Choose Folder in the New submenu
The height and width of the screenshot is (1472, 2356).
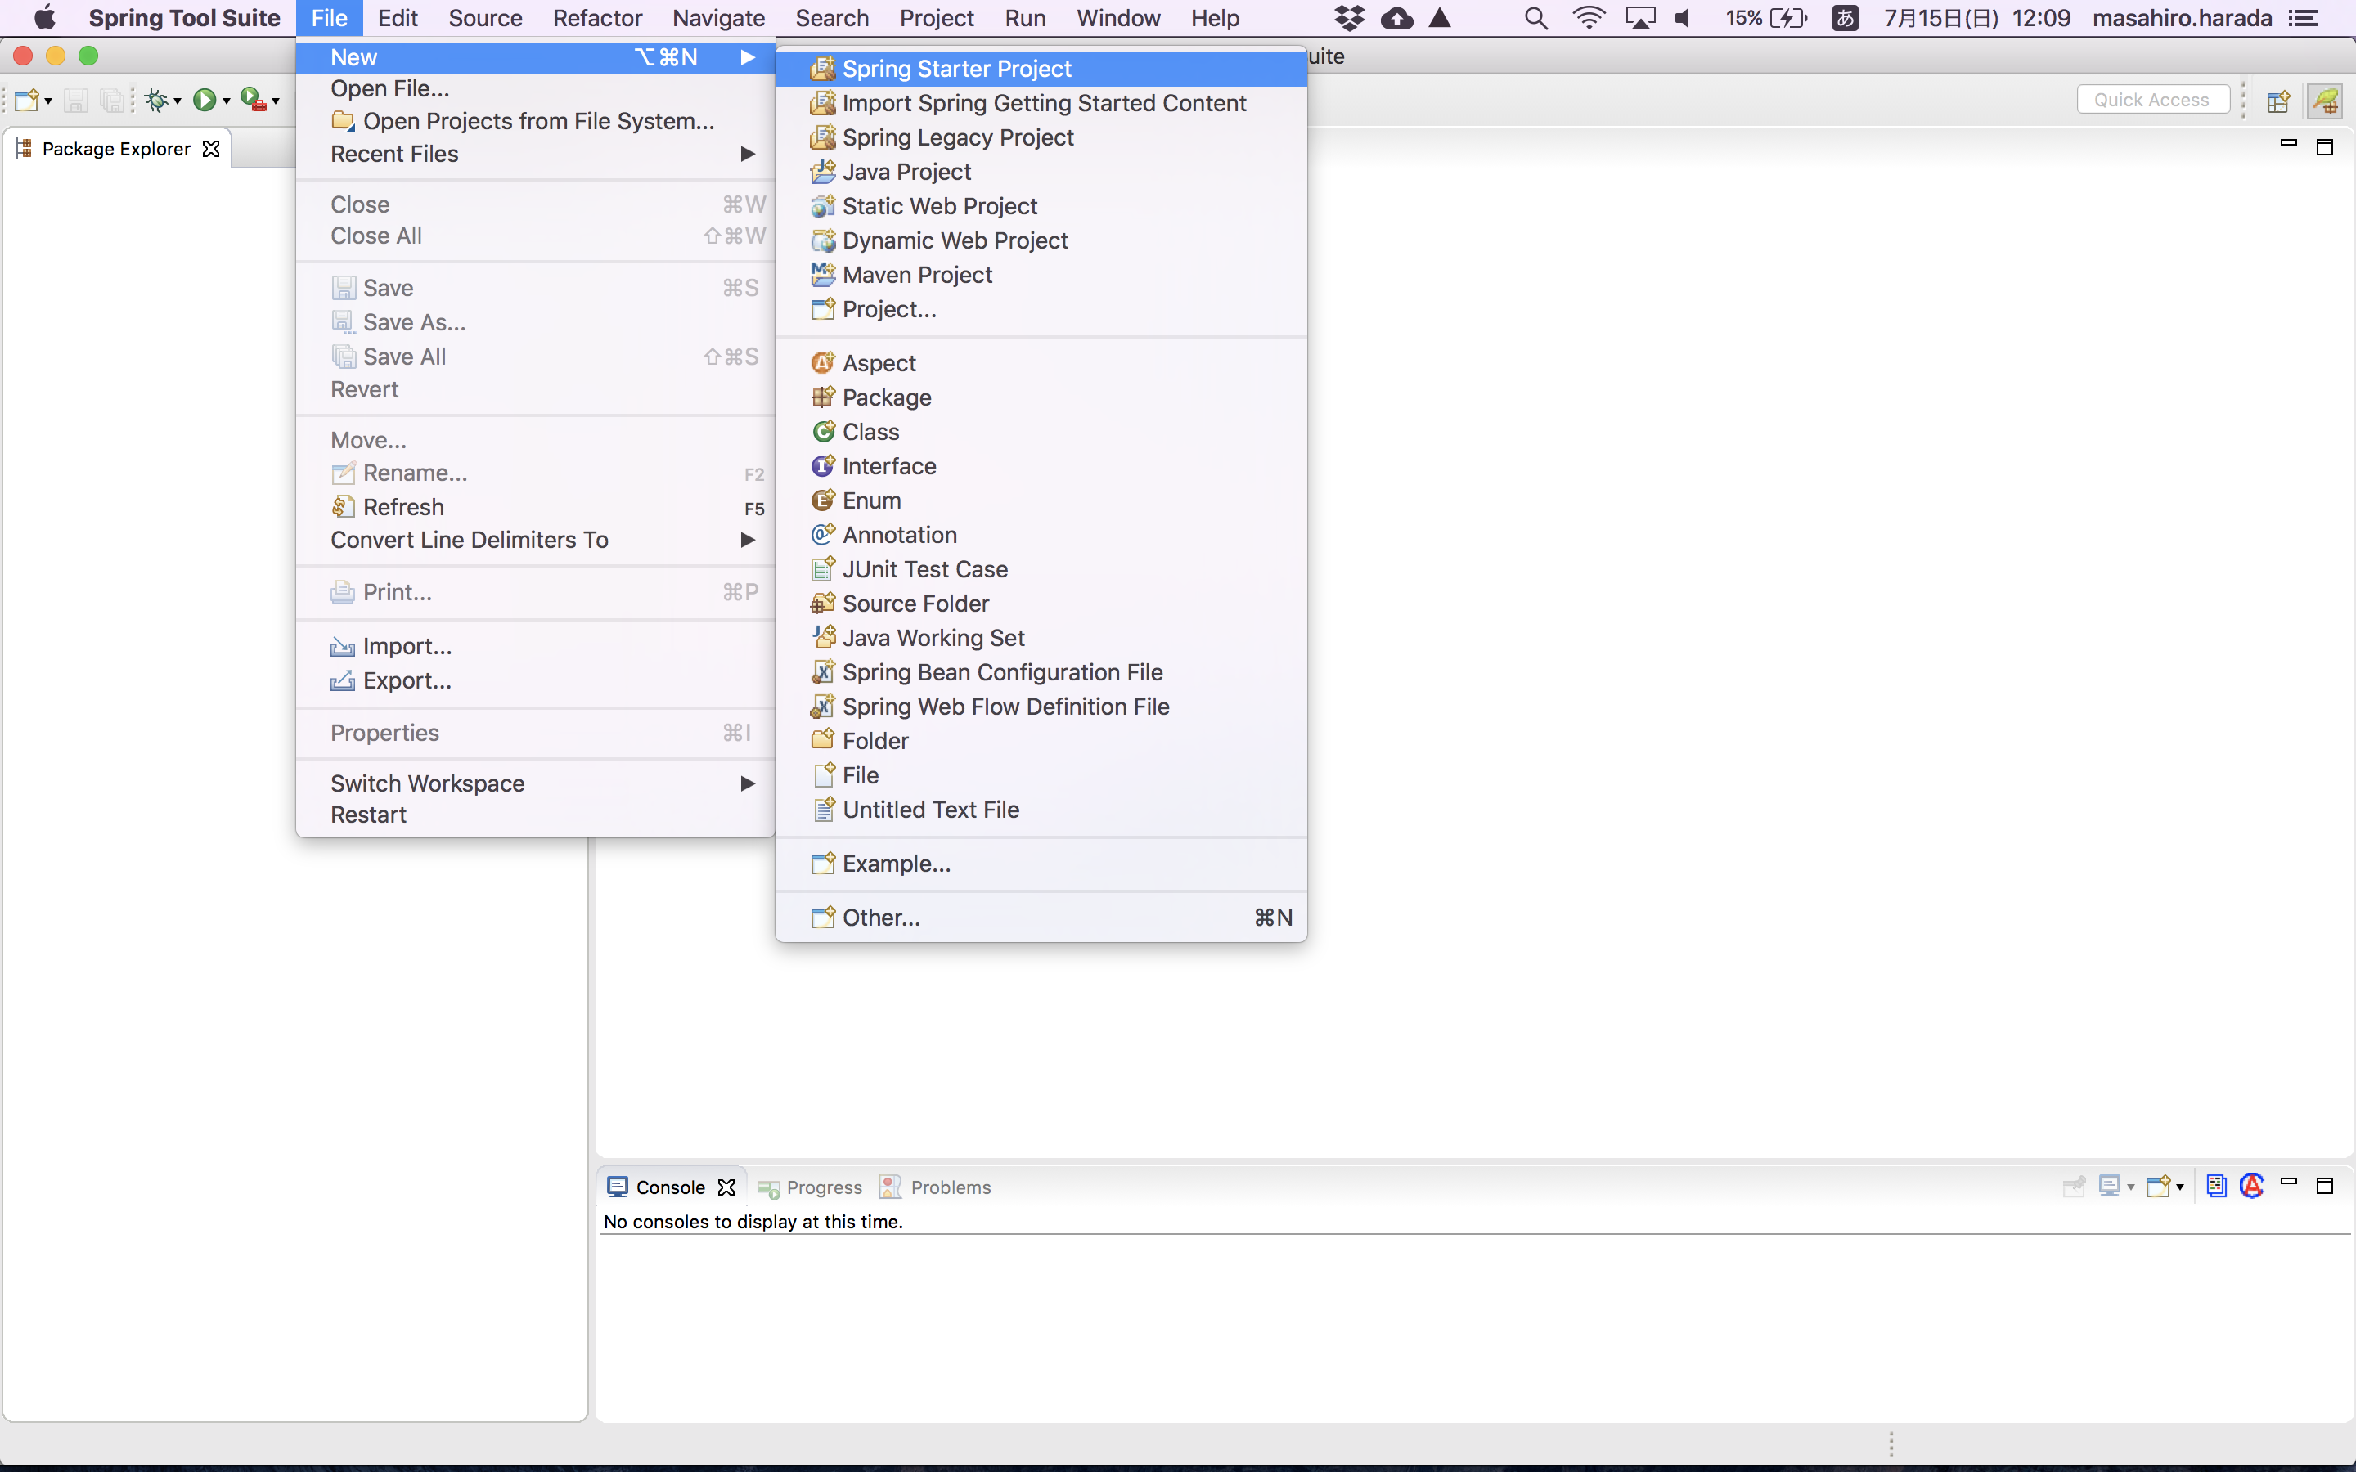point(1041,741)
